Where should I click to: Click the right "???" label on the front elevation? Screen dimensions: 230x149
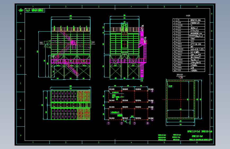[93, 42]
